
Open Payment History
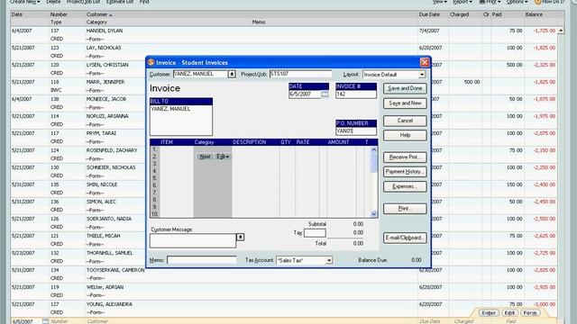tap(405, 172)
